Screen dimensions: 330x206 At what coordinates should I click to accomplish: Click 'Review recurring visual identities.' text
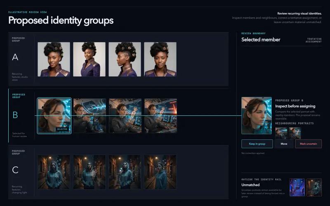[x=299, y=14]
